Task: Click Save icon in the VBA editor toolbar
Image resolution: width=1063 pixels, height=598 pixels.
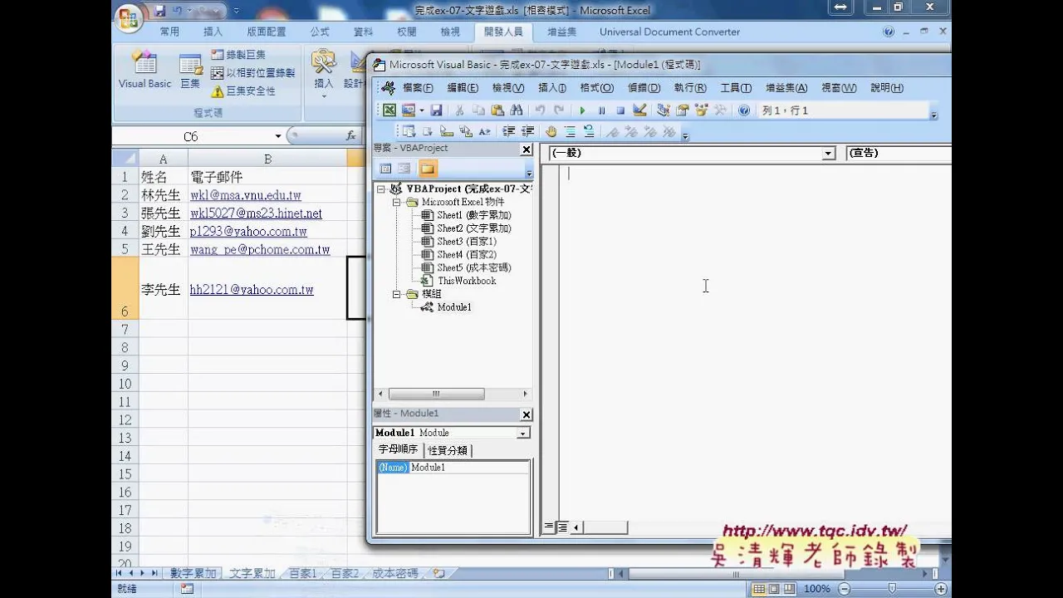Action: coord(436,110)
